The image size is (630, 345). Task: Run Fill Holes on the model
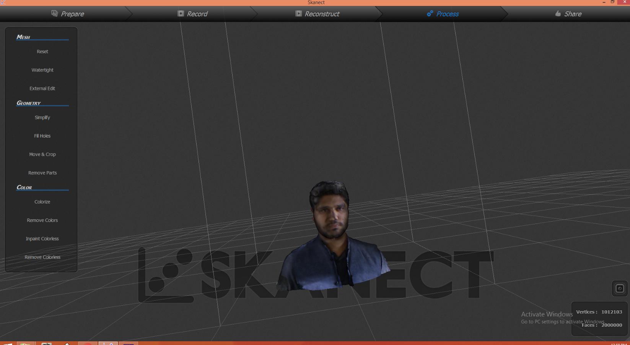tap(42, 136)
